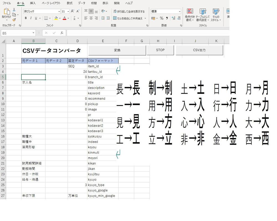The width and height of the screenshot is (277, 221).
Task: Open clipboard group dialog launcher
Action: pyautogui.click(x=20, y=25)
